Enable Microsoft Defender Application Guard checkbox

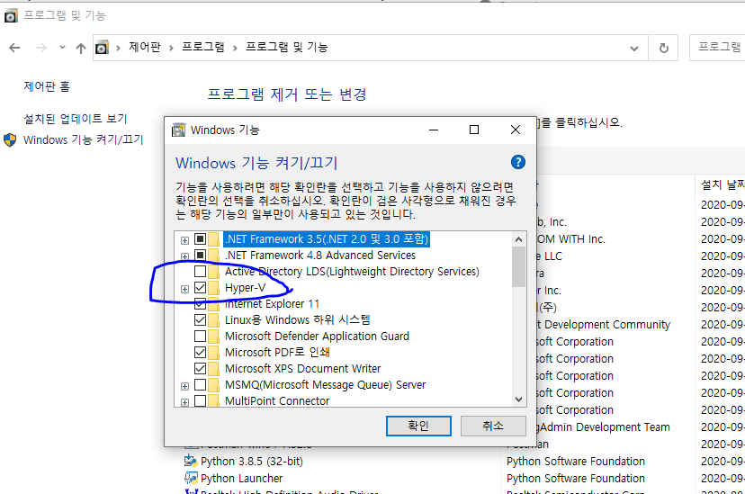click(200, 336)
